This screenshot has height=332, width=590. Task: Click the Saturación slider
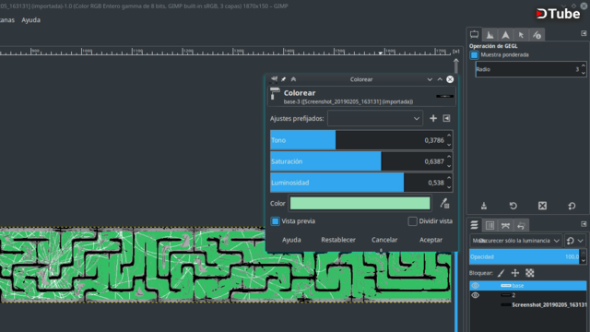[361, 161]
